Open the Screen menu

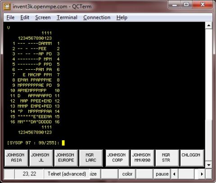(43, 18)
